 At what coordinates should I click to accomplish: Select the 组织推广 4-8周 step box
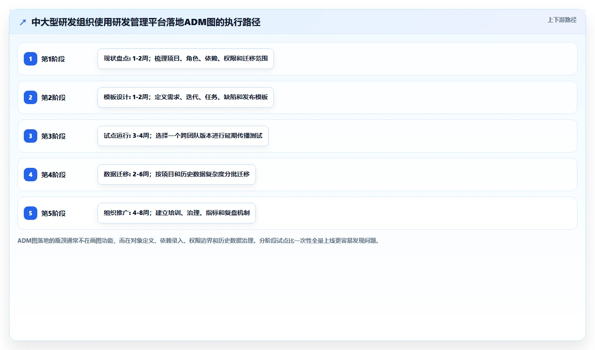(x=176, y=213)
